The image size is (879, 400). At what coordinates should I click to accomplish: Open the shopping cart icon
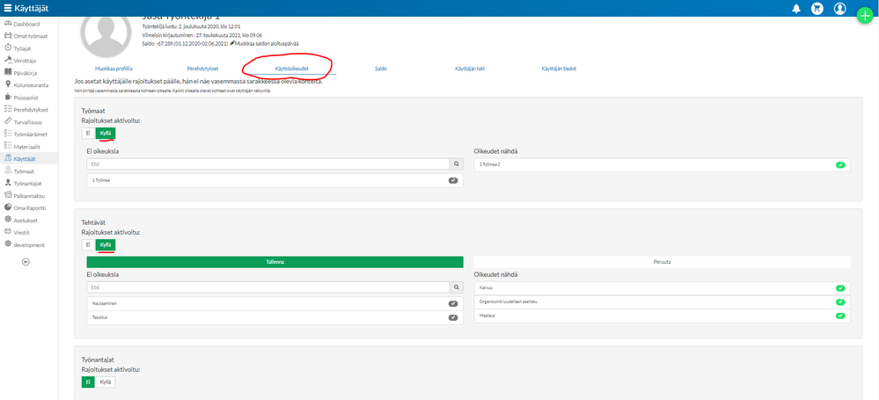pyautogui.click(x=818, y=9)
